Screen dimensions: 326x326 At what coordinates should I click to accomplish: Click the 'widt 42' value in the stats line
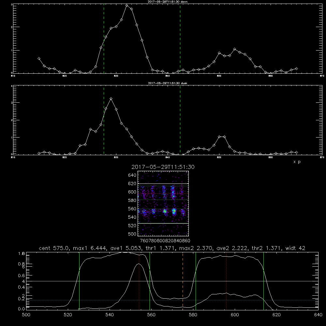point(295,248)
